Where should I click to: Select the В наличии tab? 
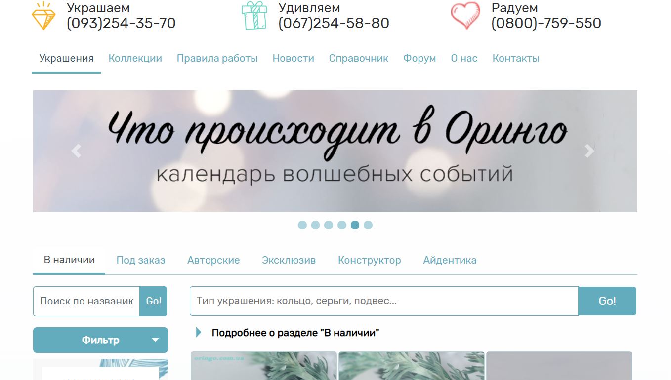pos(69,260)
